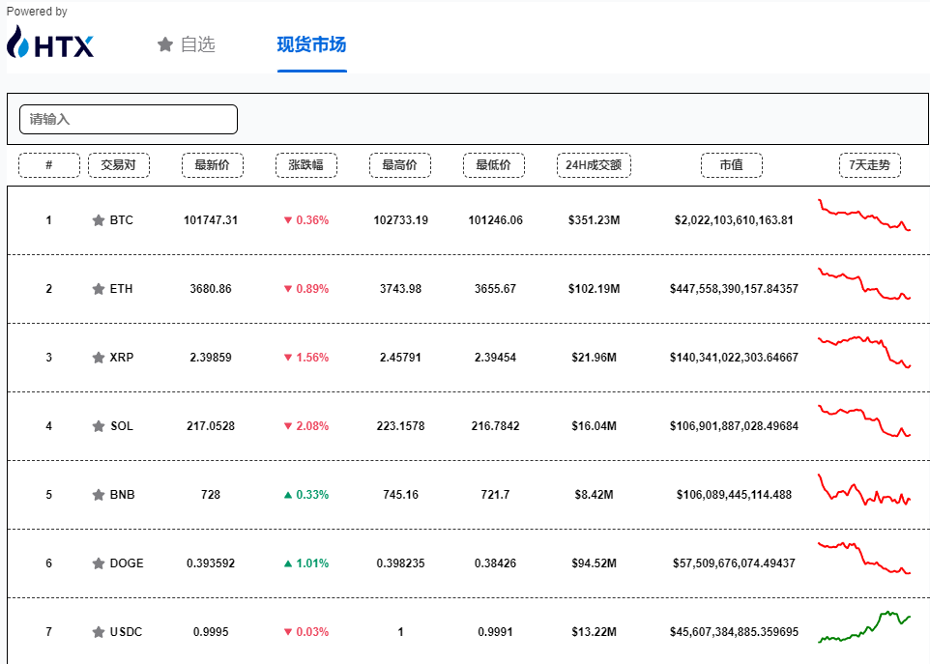
Task: Click the favorite star beside ETH
Action: [x=97, y=288]
